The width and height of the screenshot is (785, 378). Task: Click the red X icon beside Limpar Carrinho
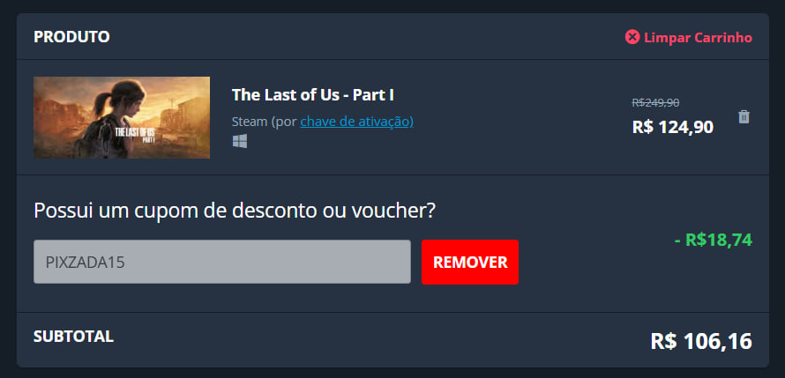click(x=632, y=37)
